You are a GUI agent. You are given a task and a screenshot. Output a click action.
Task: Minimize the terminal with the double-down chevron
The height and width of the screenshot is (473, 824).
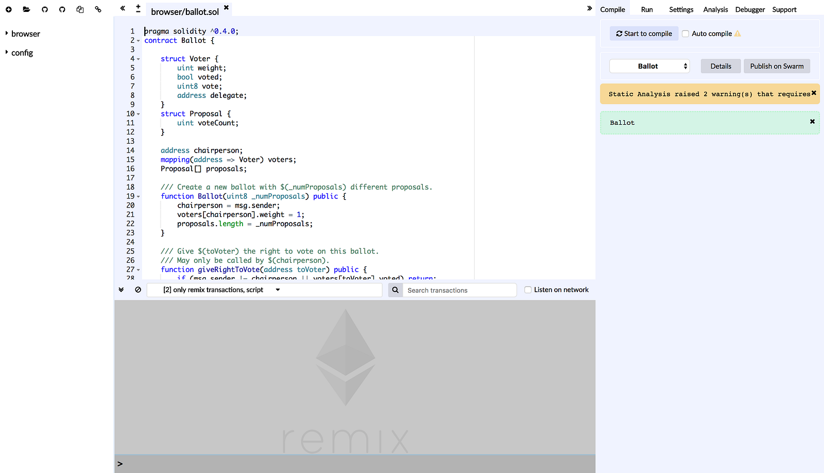pos(121,290)
